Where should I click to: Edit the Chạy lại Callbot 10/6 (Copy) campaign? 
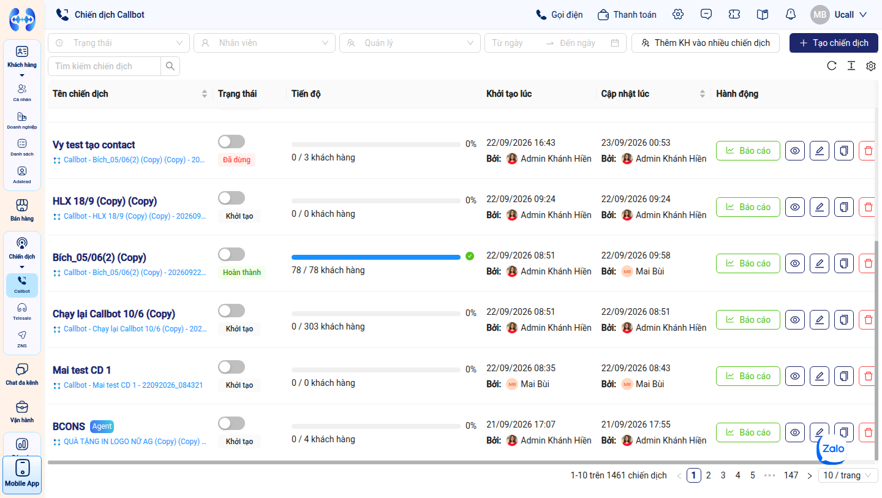pyautogui.click(x=820, y=320)
